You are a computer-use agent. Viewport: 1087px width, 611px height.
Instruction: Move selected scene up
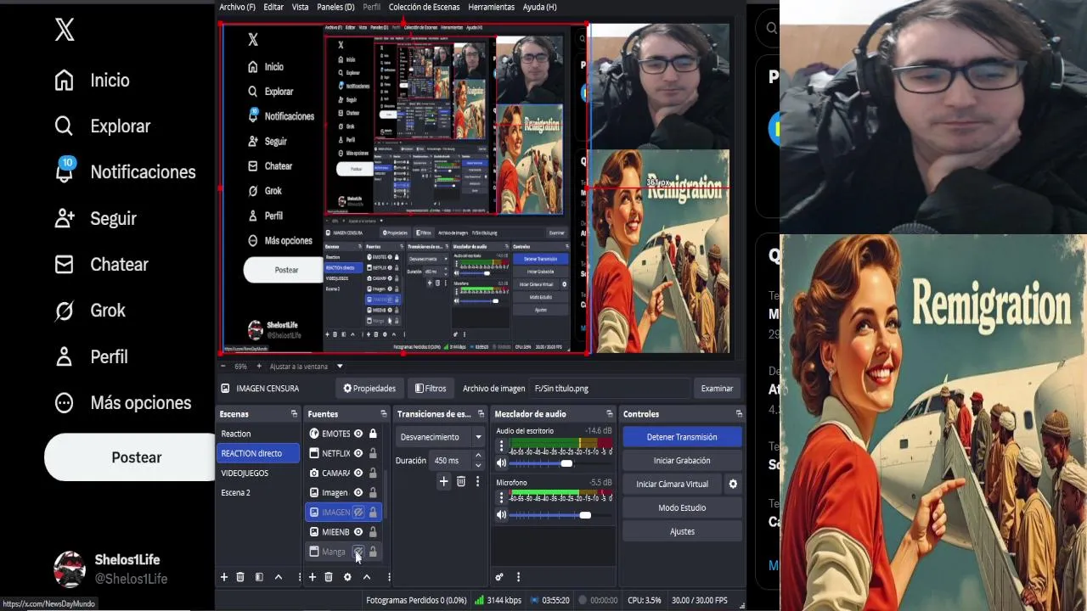(x=278, y=577)
